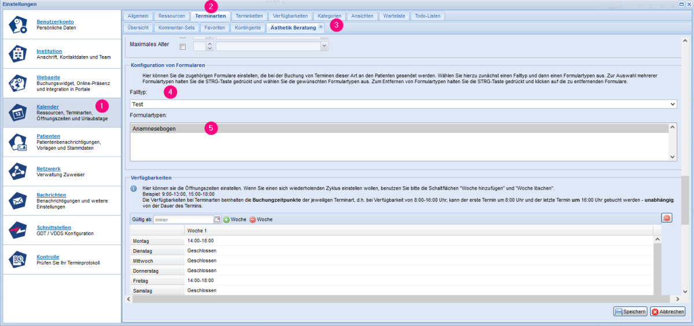Open the Kontingente sub-tab
Screen dimensions: 694x326
(x=249, y=28)
